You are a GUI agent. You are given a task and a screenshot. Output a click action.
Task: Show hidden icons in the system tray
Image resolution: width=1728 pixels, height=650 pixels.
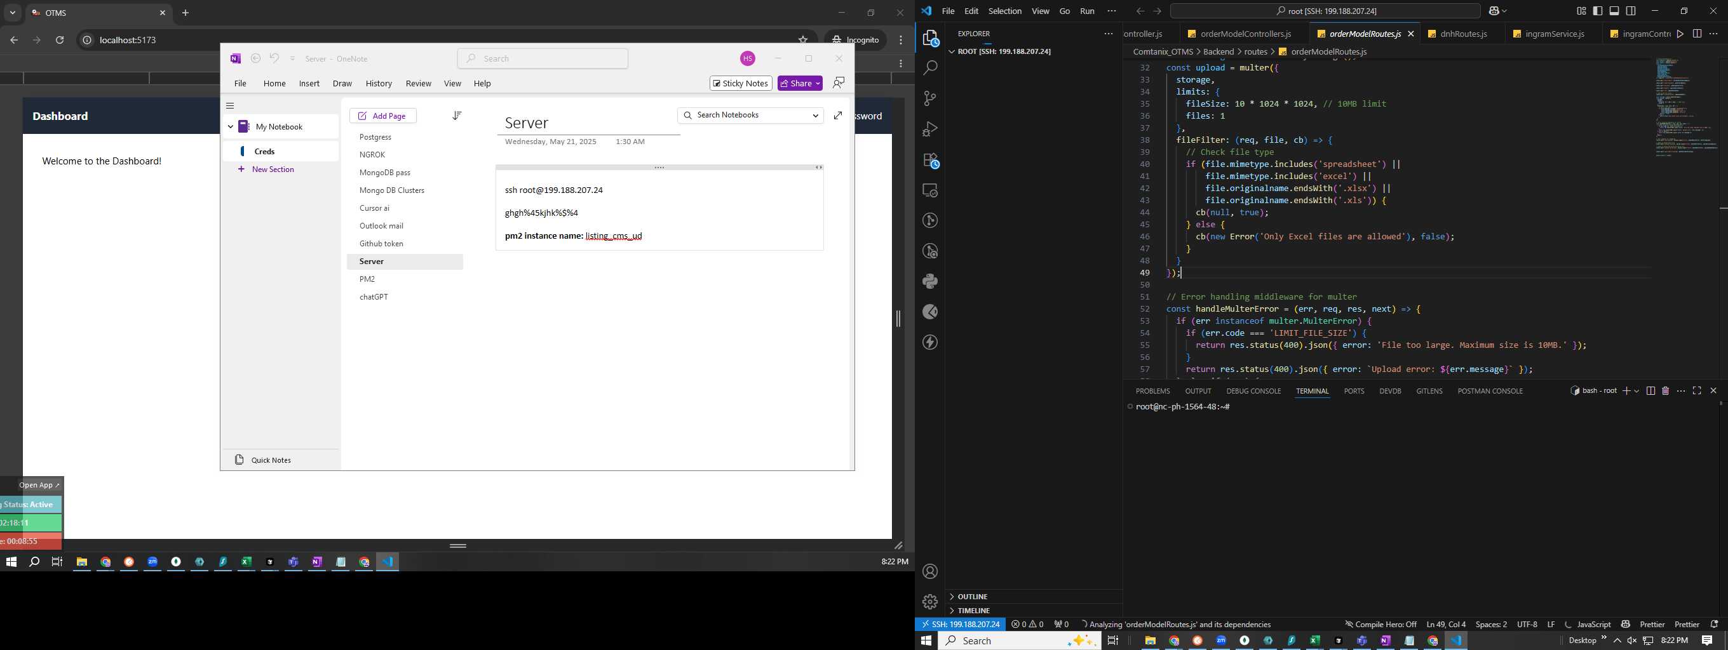[1617, 640]
